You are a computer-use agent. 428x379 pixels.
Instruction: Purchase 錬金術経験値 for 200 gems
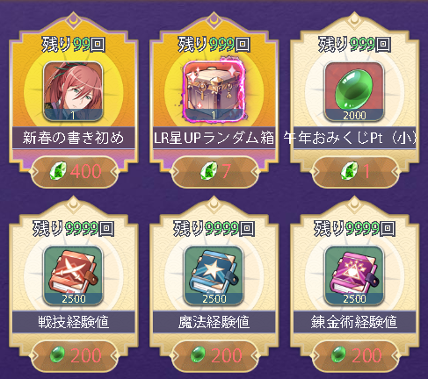click(x=355, y=356)
